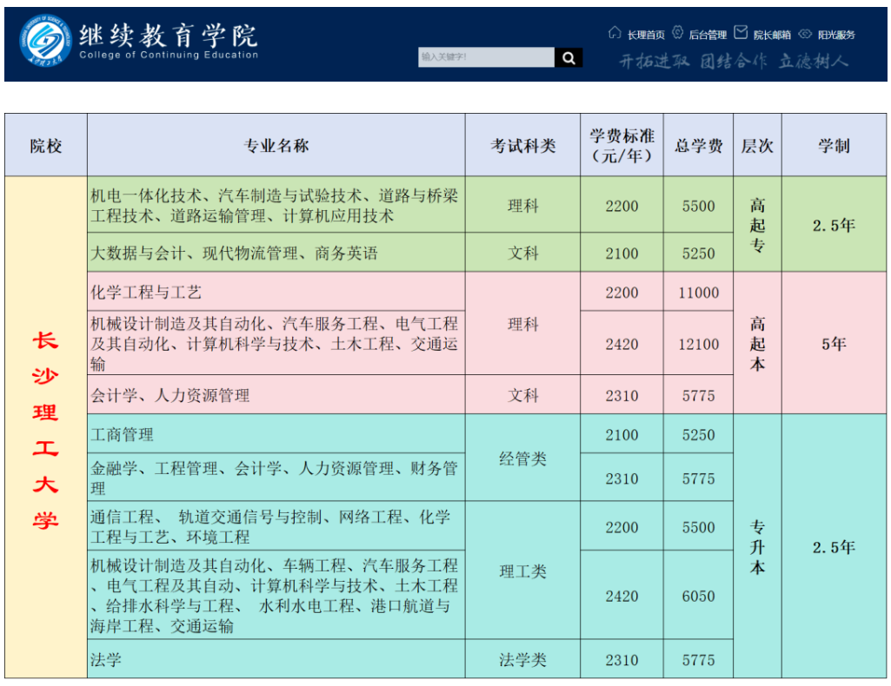Click the 专业名称 column header
The image size is (891, 686).
coord(276,145)
